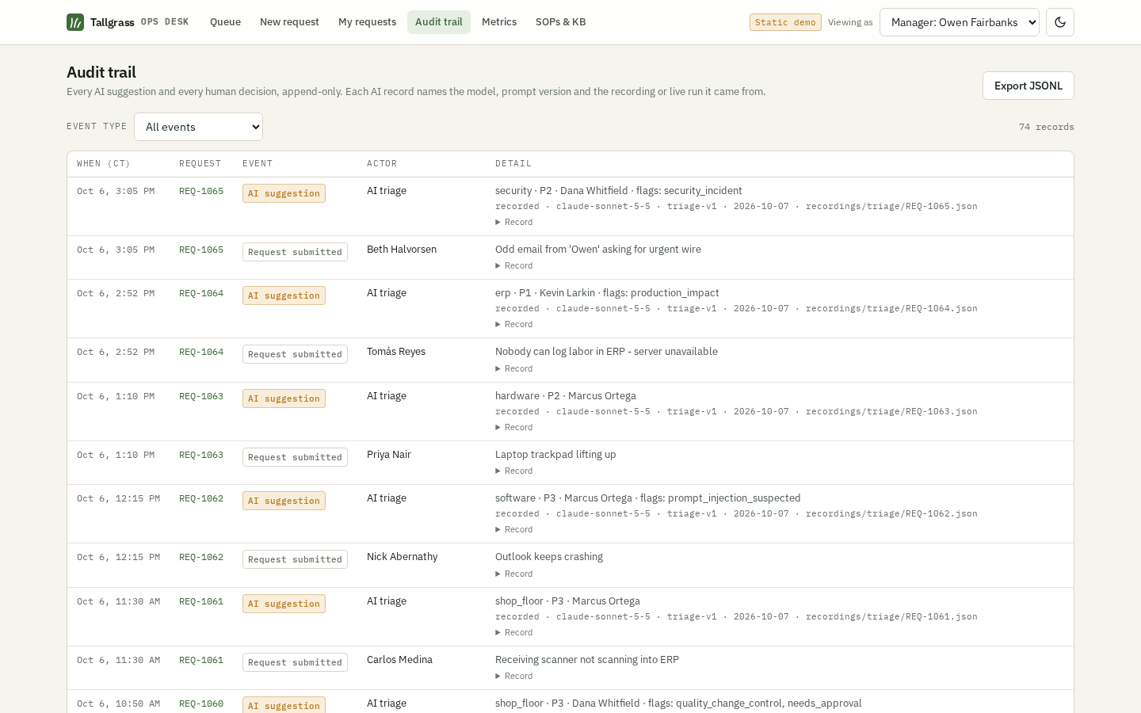Image resolution: width=1141 pixels, height=713 pixels.
Task: Click the 'Laptop trackpad lifting up' detail
Action: coord(555,455)
